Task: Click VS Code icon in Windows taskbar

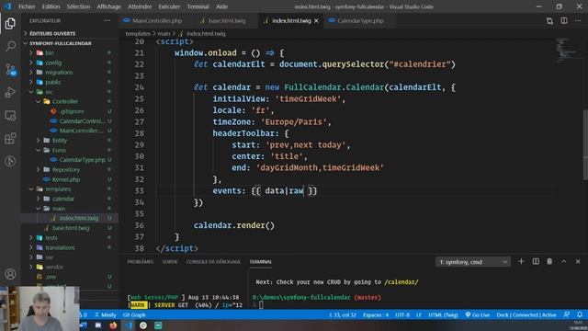Action: tap(129, 325)
